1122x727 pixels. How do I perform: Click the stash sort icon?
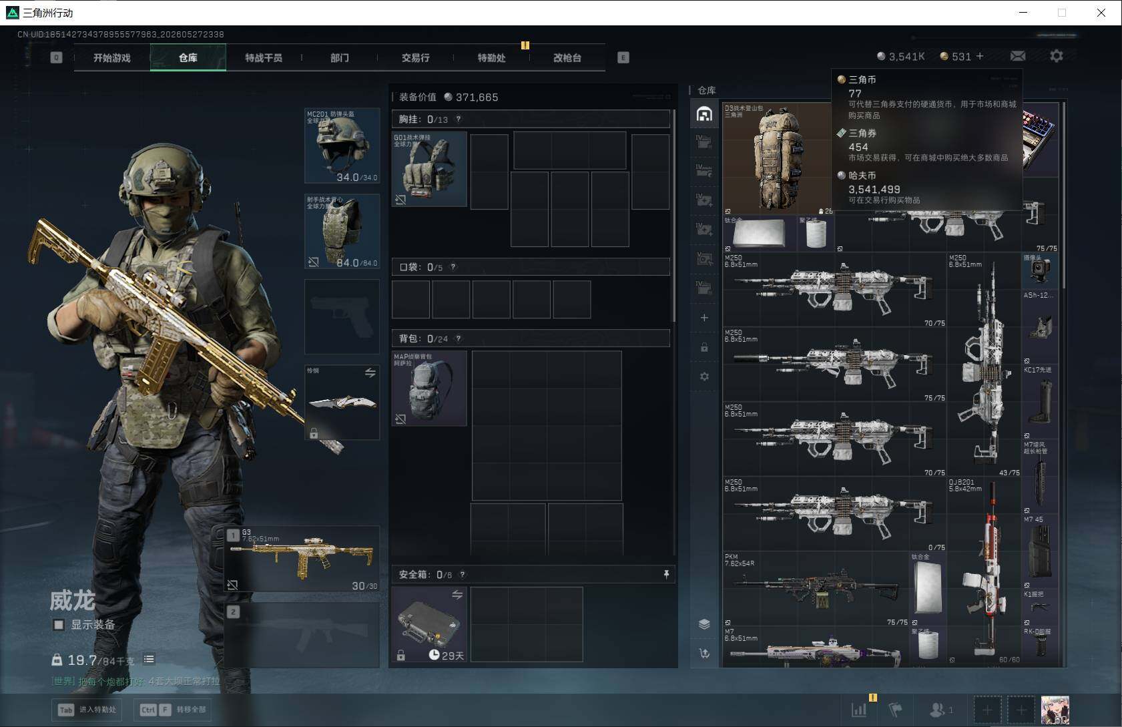pos(704,654)
